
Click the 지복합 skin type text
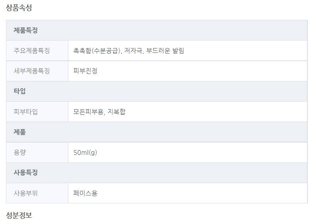point(117,112)
